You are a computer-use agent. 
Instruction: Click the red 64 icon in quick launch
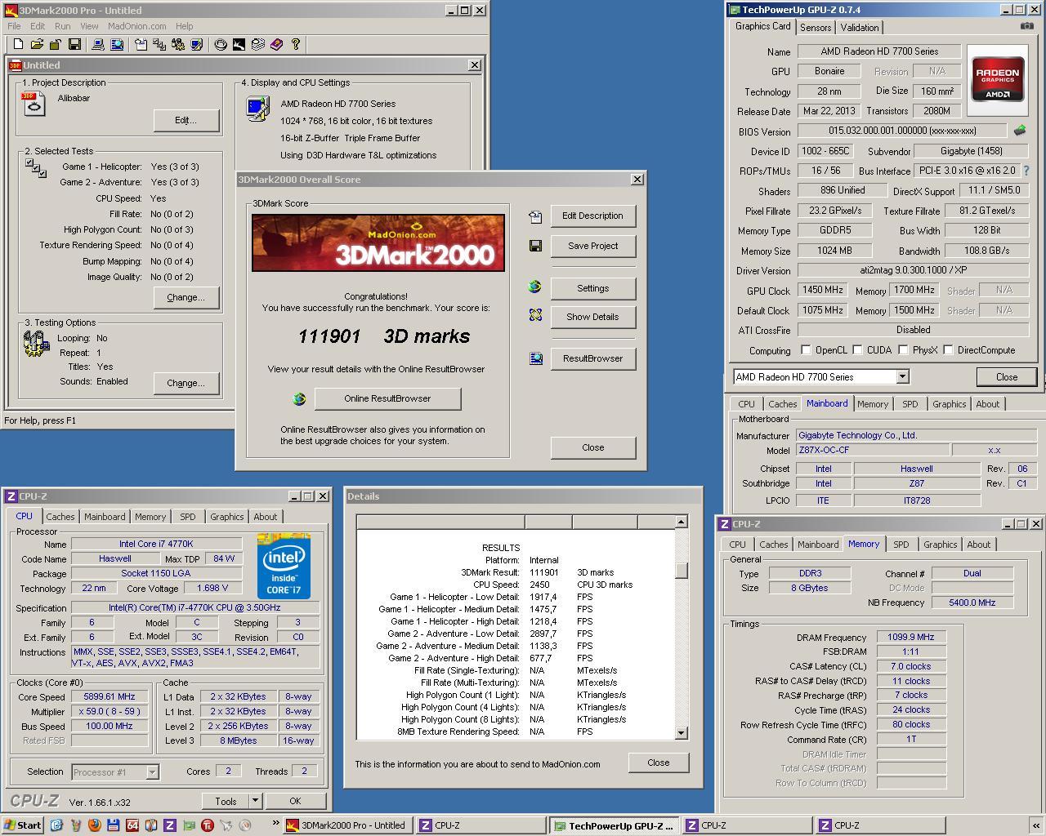pyautogui.click(x=132, y=825)
